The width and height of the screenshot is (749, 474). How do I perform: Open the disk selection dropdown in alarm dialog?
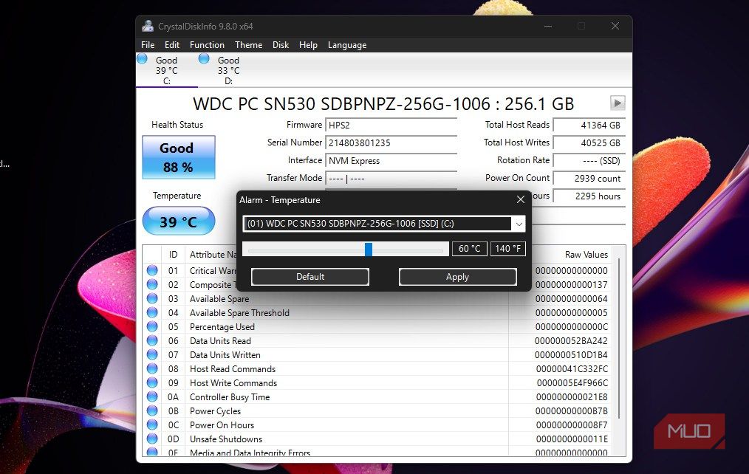click(519, 224)
